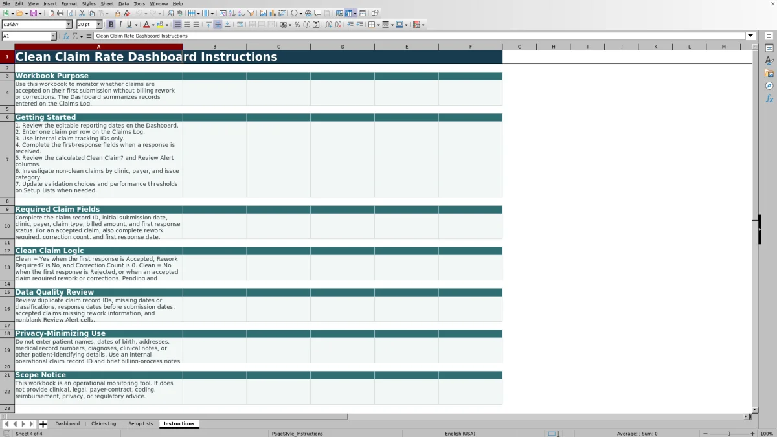The height and width of the screenshot is (437, 777).
Task: Open the sidebar Gallery panel icon
Action: click(x=769, y=73)
